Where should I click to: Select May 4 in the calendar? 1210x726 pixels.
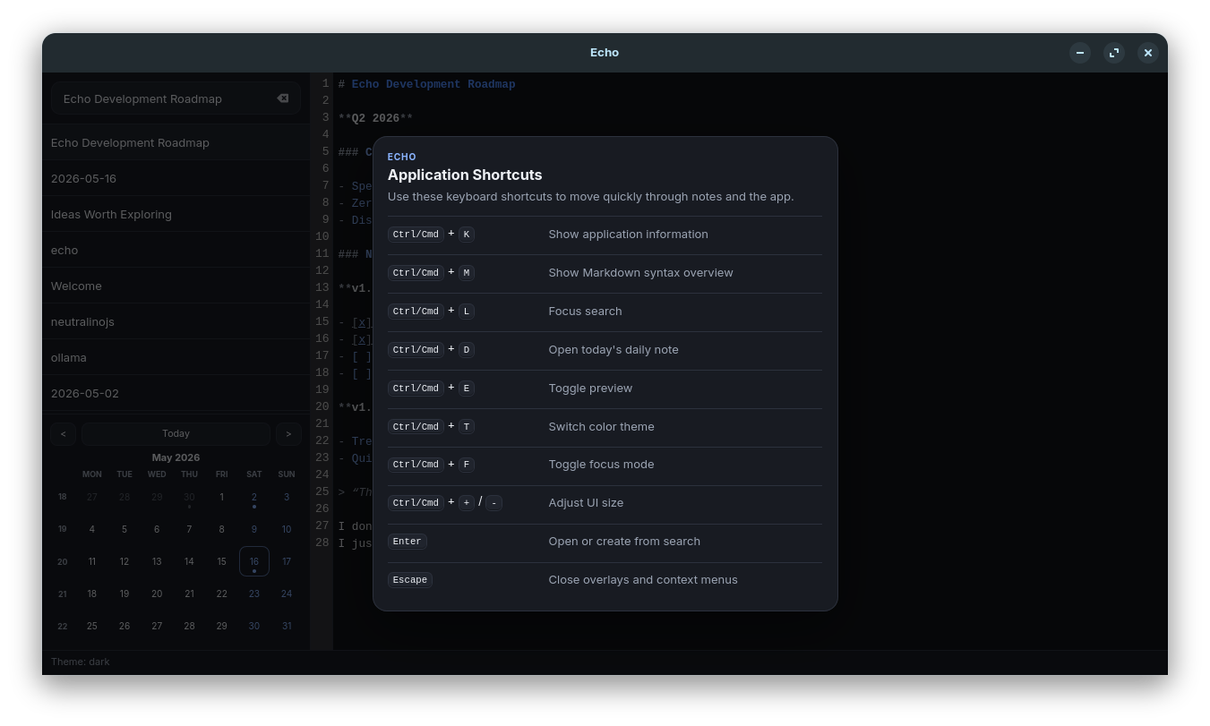coord(91,529)
